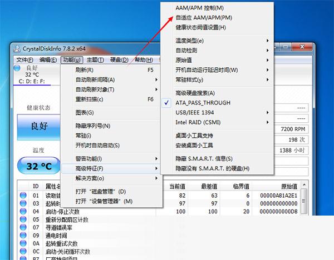Open the 文件(F) menu
This screenshot has height=260, width=334.
pos(24,60)
